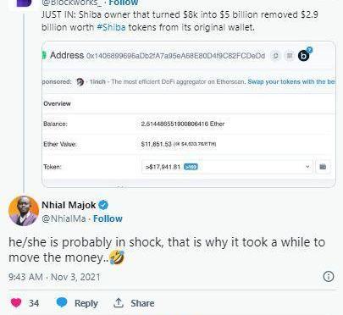Open Nhial Majok's profile picture
The height and width of the screenshot is (315, 343).
click(x=24, y=211)
